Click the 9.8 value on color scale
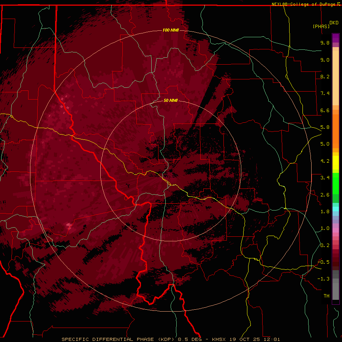Viewport: 342px width, 342px height. pyautogui.click(x=325, y=43)
